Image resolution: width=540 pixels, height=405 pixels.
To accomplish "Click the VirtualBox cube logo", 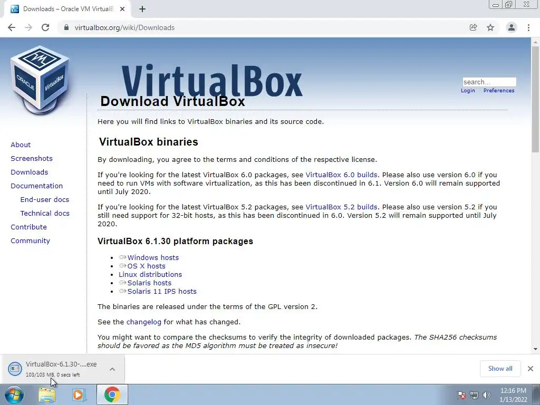I will pos(40,80).
